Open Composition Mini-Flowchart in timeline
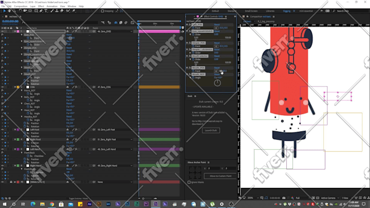370x208 pixels. [103, 23]
